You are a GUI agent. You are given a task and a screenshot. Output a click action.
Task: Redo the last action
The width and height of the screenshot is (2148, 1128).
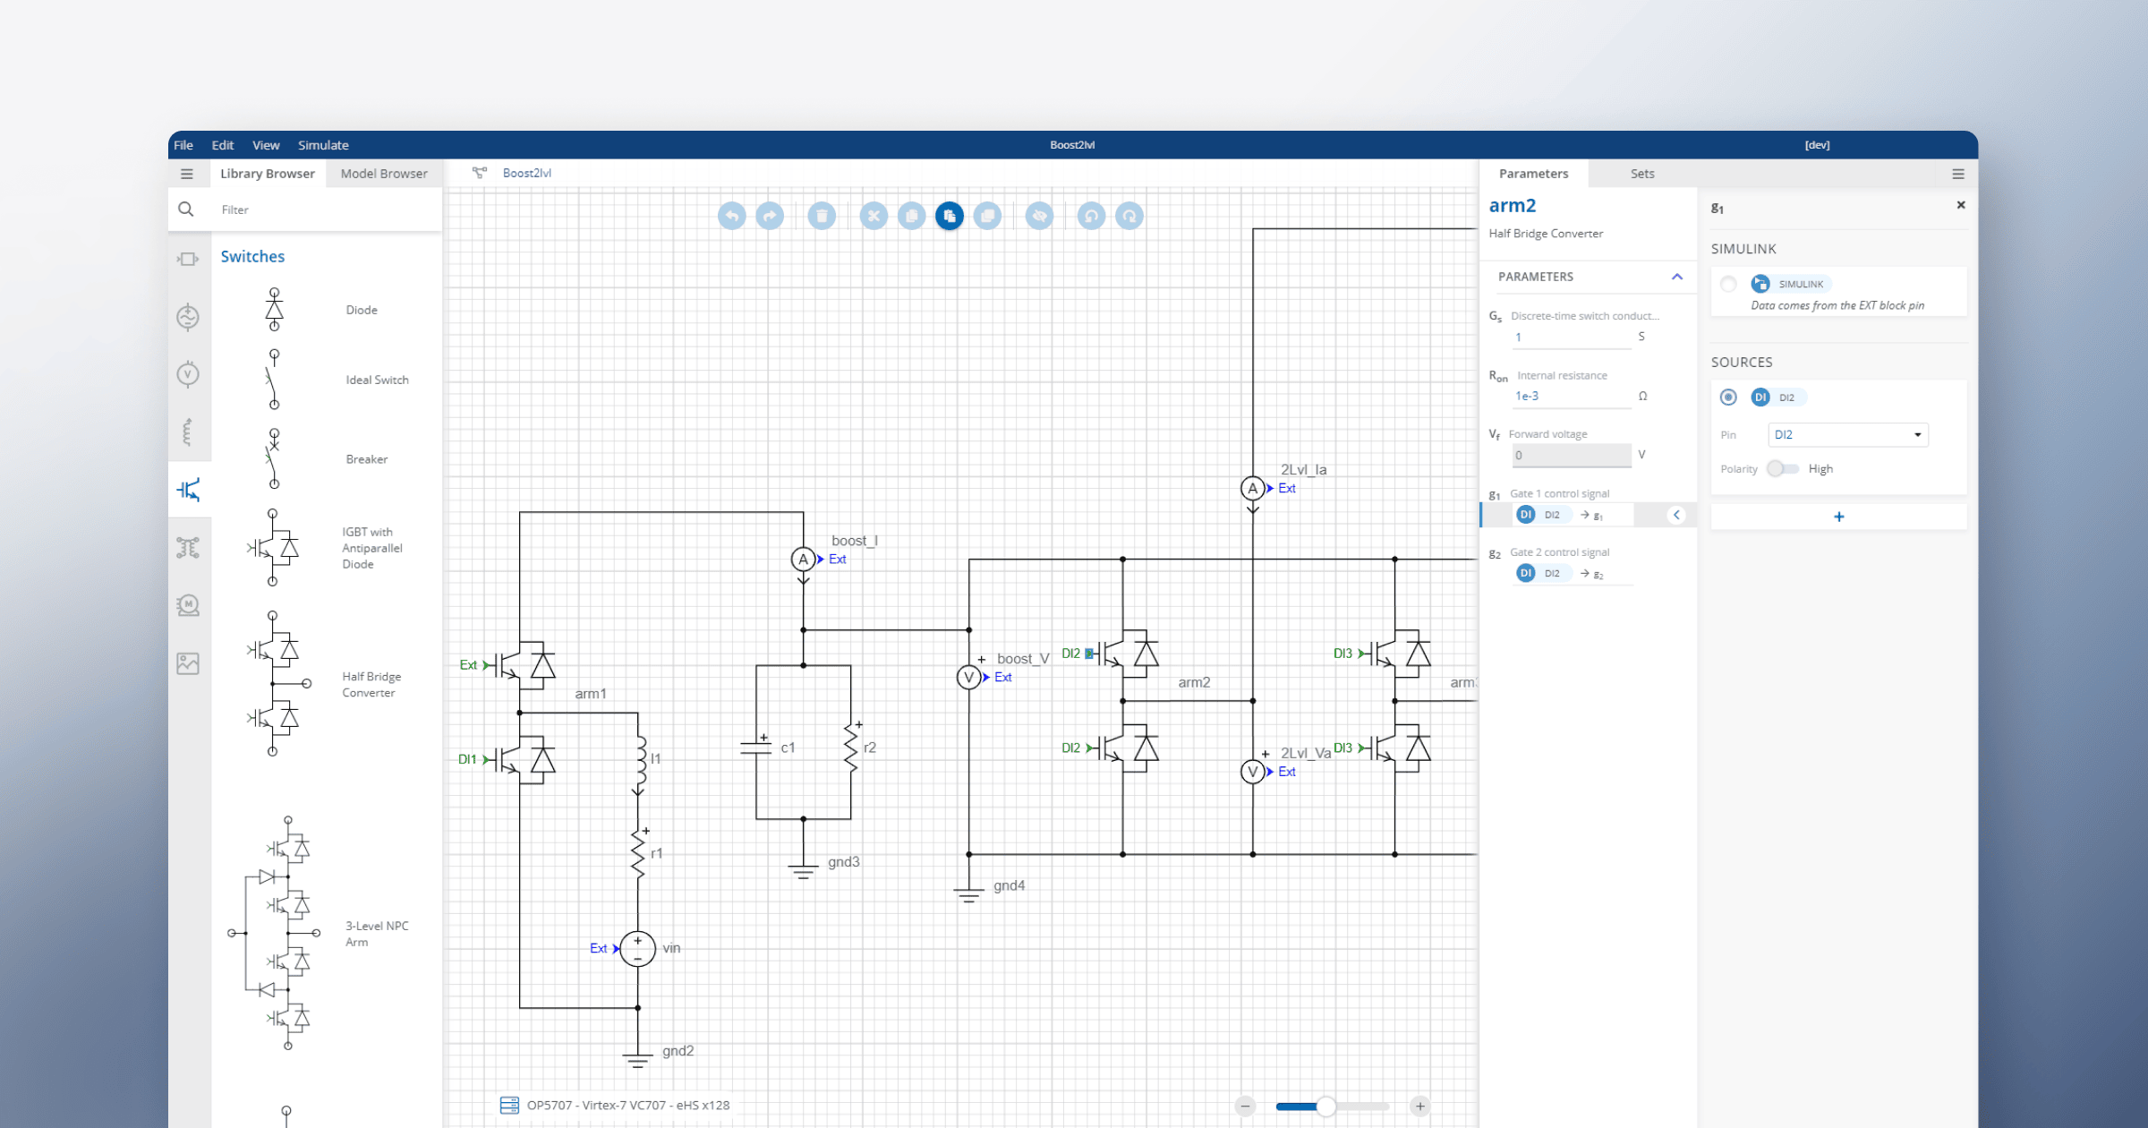point(770,216)
